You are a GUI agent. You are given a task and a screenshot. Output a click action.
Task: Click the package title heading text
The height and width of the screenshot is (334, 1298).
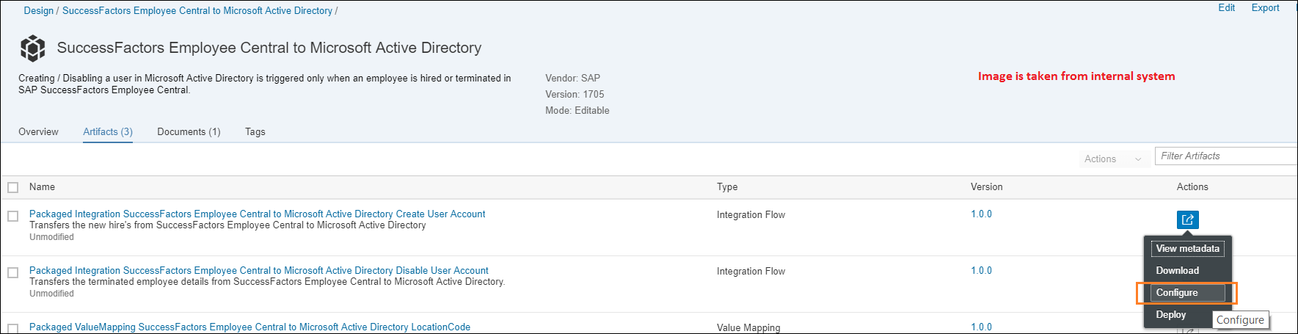(269, 48)
